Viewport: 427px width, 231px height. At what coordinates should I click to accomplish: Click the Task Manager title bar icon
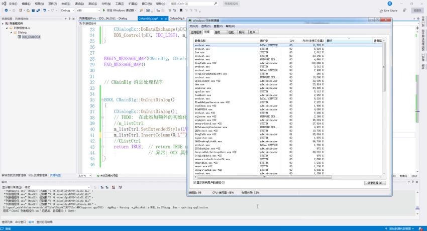[x=190, y=21]
